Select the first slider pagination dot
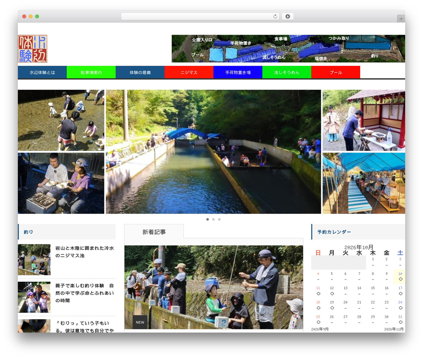The height and width of the screenshot is (358, 423). pos(208,219)
